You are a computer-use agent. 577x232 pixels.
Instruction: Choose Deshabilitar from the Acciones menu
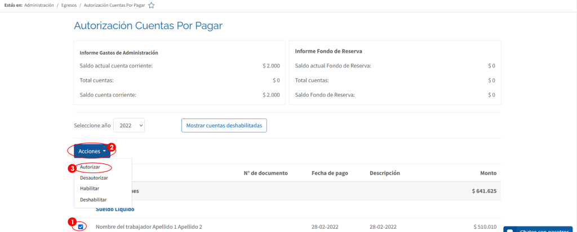tap(93, 199)
